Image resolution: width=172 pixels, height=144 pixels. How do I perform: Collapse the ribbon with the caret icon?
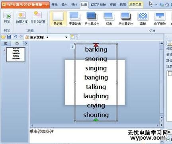pyautogui.click(x=156, y=5)
